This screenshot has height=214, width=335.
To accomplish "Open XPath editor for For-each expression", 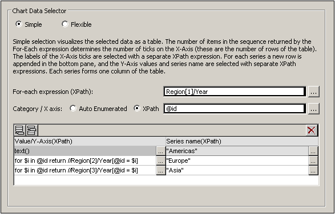I will [314, 92].
